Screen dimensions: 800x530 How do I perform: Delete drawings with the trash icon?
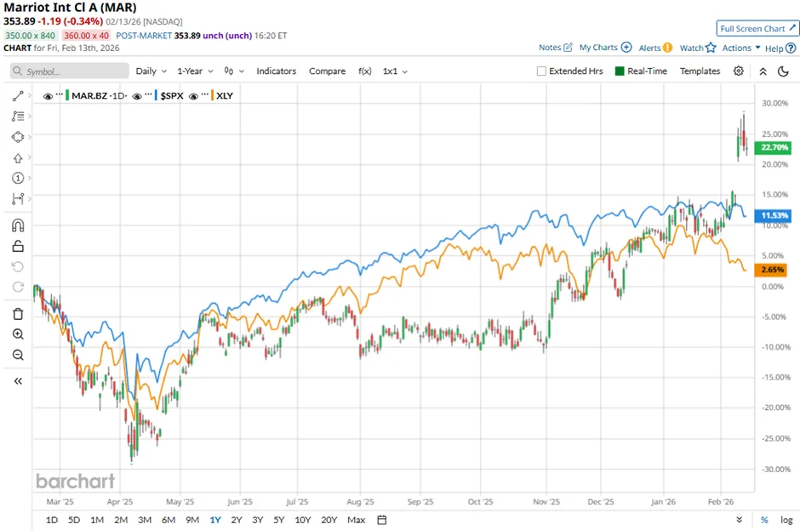pos(18,314)
